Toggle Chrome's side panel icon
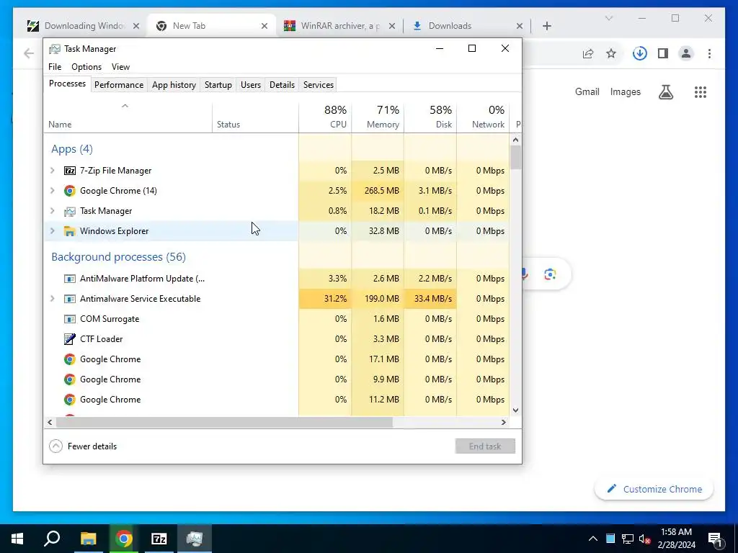 (x=663, y=53)
